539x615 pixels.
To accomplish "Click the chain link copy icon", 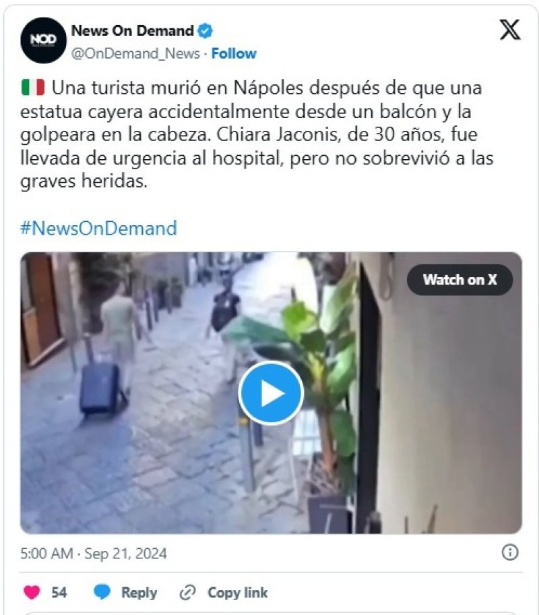I will (188, 592).
